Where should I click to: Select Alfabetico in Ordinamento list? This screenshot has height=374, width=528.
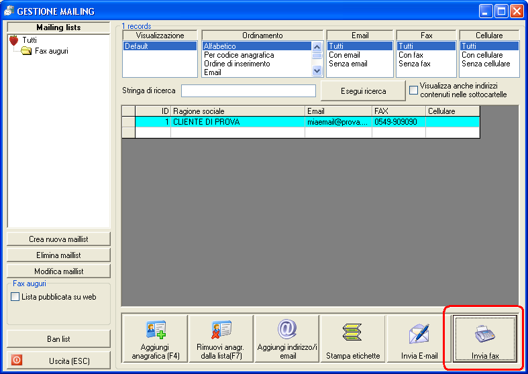tap(257, 46)
